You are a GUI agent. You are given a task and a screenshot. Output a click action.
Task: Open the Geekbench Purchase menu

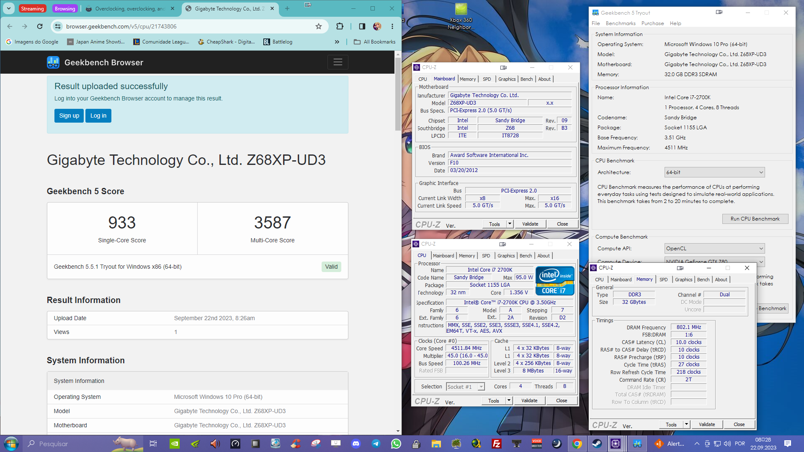(x=652, y=23)
